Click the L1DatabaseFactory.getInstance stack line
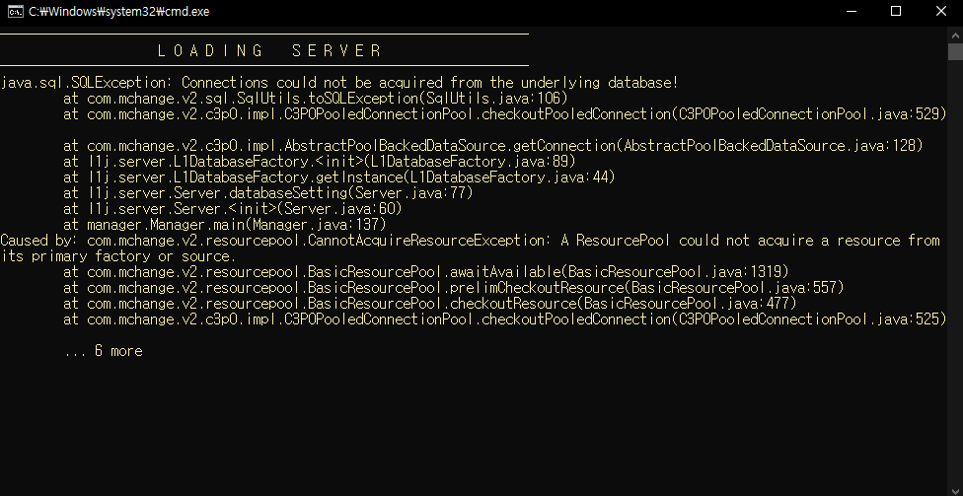The image size is (963, 496). (x=339, y=177)
